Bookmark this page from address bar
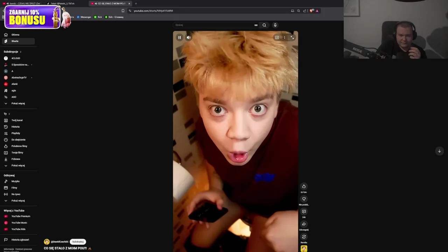The width and height of the screenshot is (448, 252). [123, 11]
